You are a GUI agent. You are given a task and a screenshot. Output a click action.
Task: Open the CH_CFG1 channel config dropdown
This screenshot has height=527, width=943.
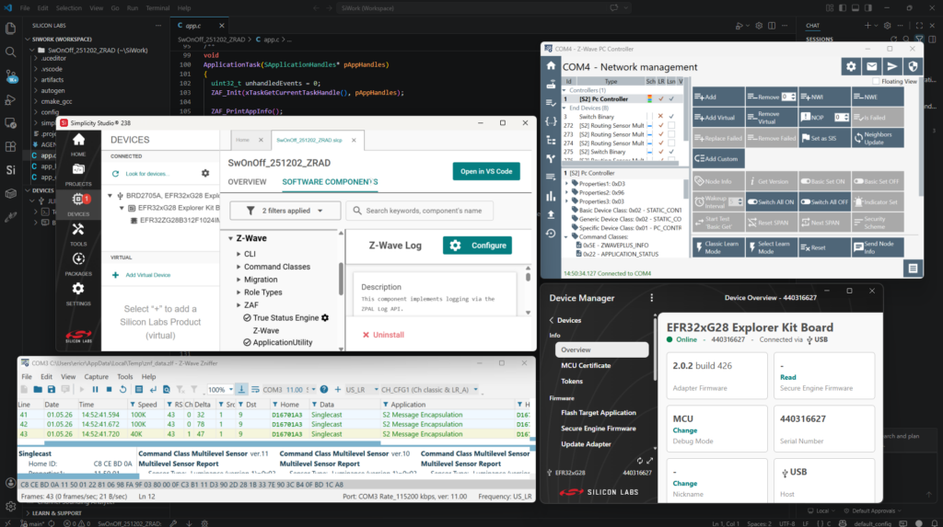[x=430, y=389]
